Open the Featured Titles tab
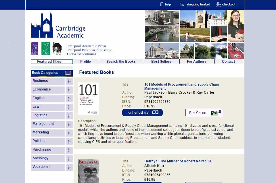 (x=52, y=62)
